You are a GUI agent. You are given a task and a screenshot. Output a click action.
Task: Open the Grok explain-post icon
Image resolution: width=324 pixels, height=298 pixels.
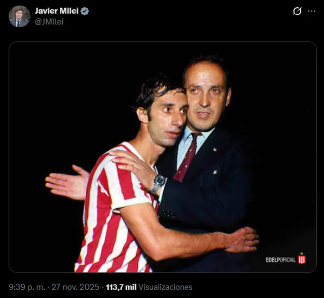[297, 11]
